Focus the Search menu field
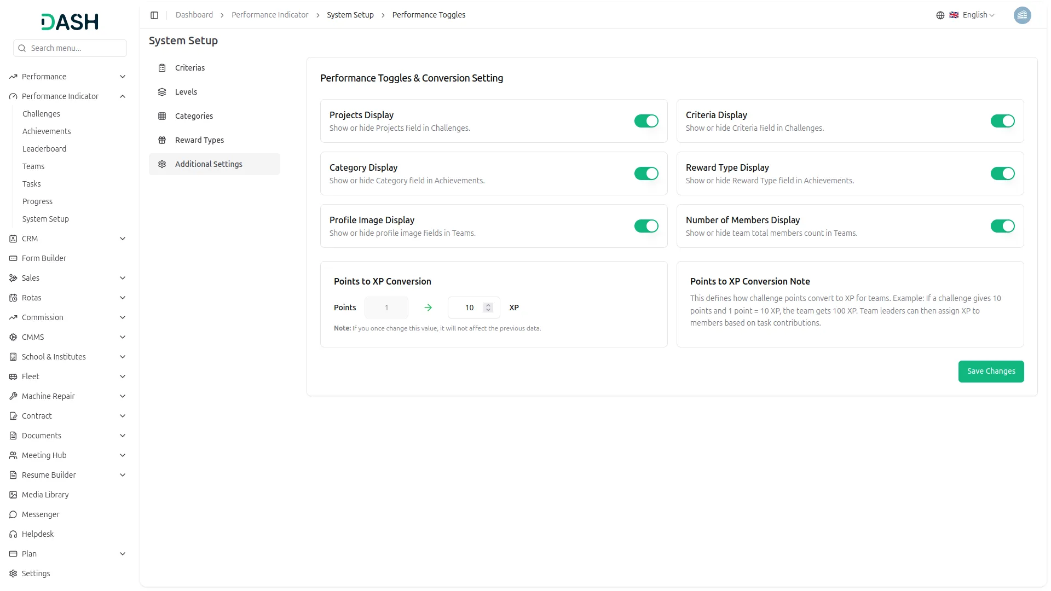1051x591 pixels. click(70, 48)
